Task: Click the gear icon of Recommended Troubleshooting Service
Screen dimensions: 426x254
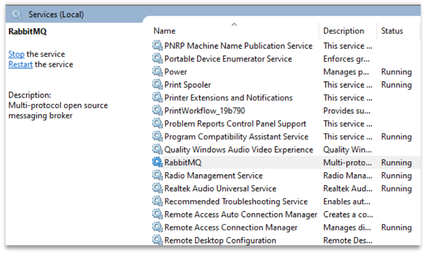Action: click(x=157, y=201)
